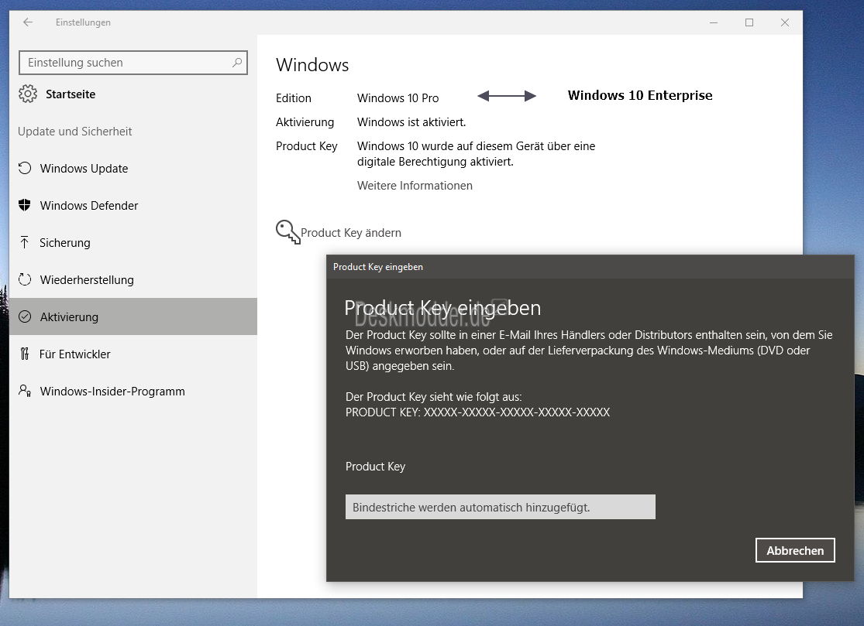Click the Windows heading text
Screen dimensions: 864x626
[312, 65]
